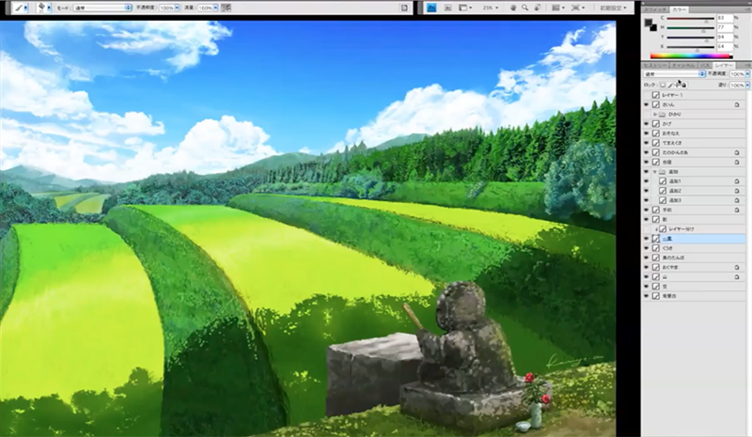Collapse the 追加 layer group
Screen dimensions: 752x437
pyautogui.click(x=655, y=172)
